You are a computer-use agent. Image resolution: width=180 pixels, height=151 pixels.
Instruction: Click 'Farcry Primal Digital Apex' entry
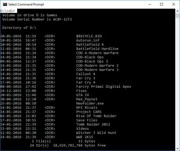(104, 87)
